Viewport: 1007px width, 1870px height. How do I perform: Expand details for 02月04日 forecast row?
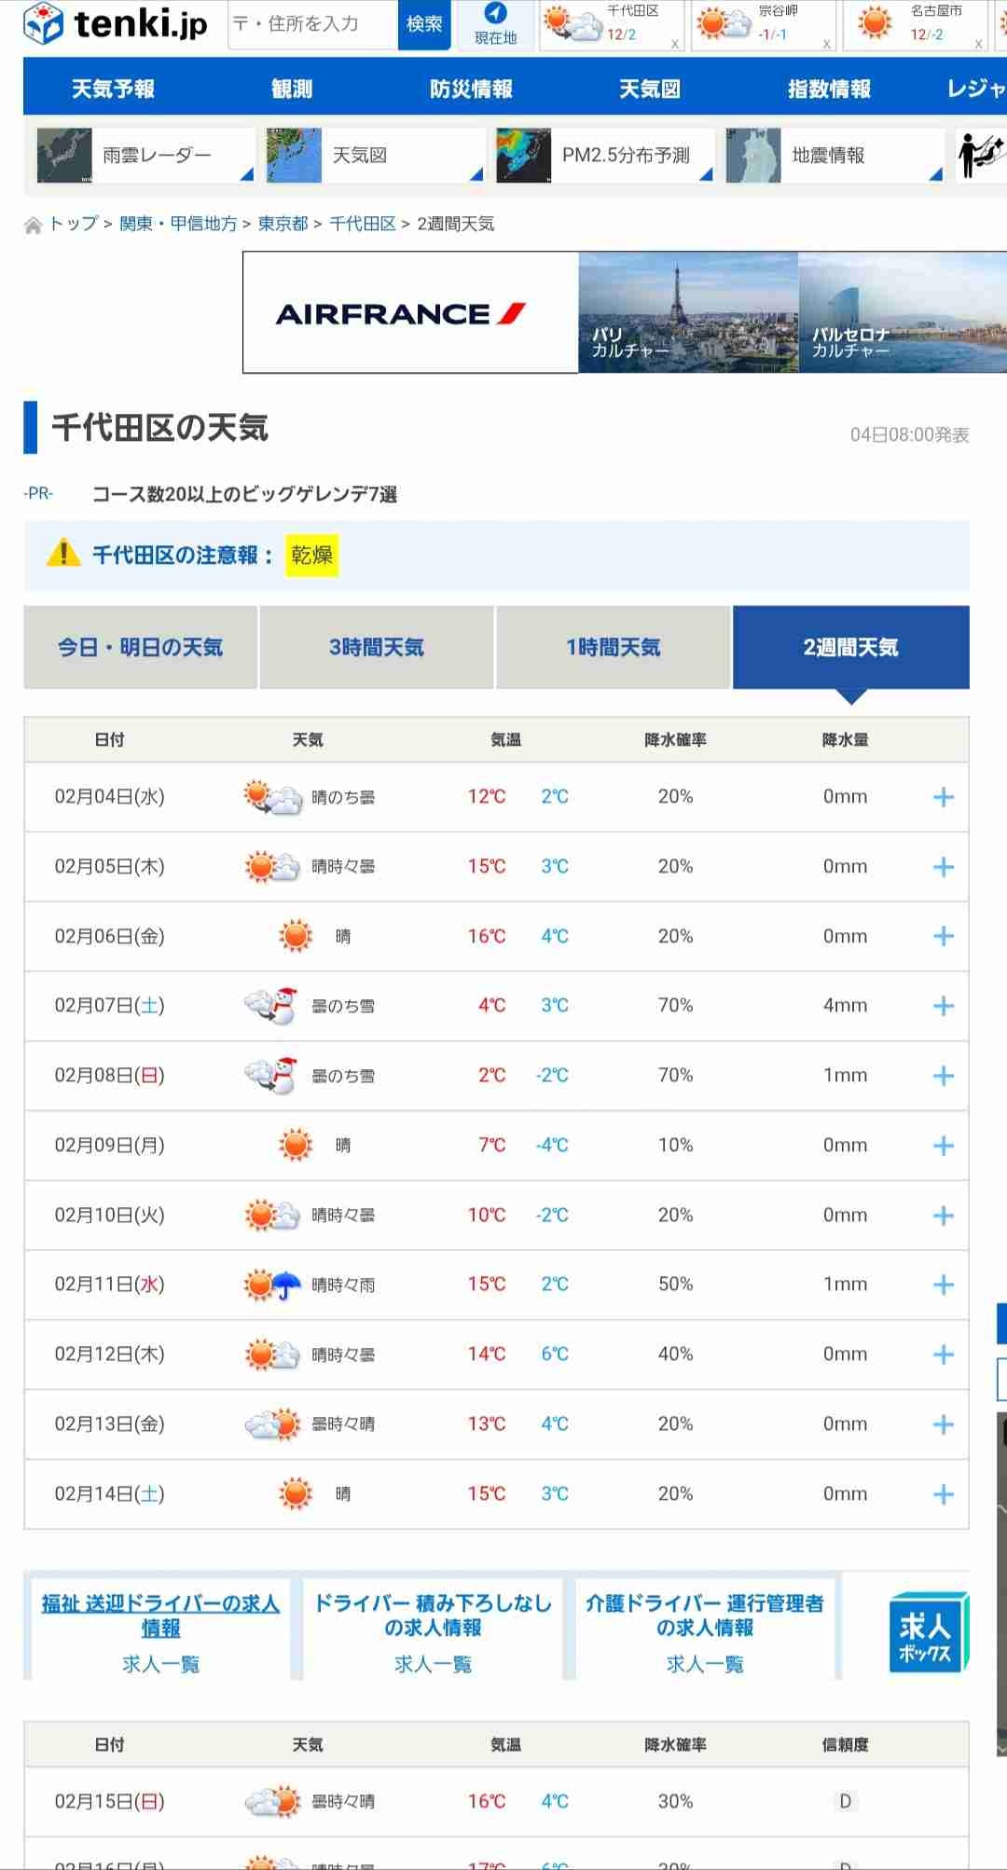pyautogui.click(x=944, y=797)
